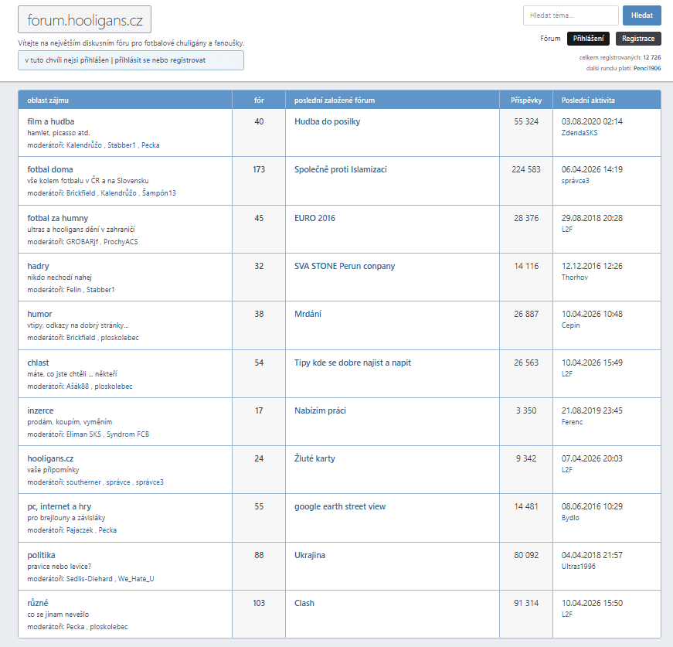View Penci1906 user profile
Viewport: 673px width, 647px height.
click(647, 68)
